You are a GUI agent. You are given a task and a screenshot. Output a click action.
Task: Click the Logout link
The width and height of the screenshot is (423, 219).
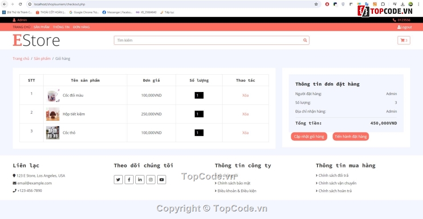404,27
